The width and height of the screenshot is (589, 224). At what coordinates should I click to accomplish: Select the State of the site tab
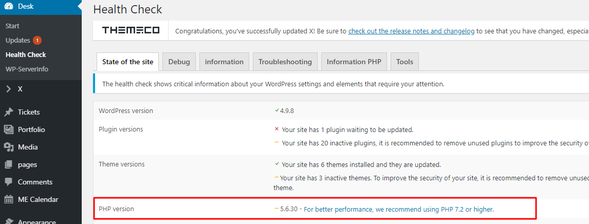tap(127, 62)
